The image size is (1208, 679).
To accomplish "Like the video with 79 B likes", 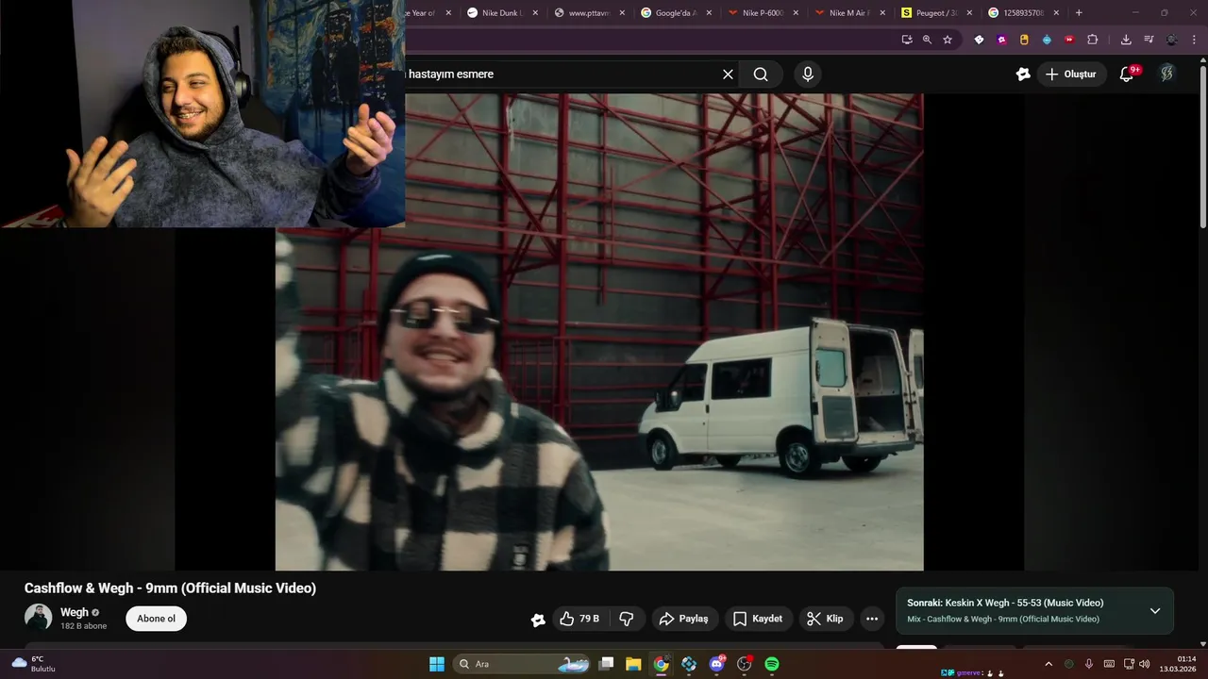I will pyautogui.click(x=579, y=619).
